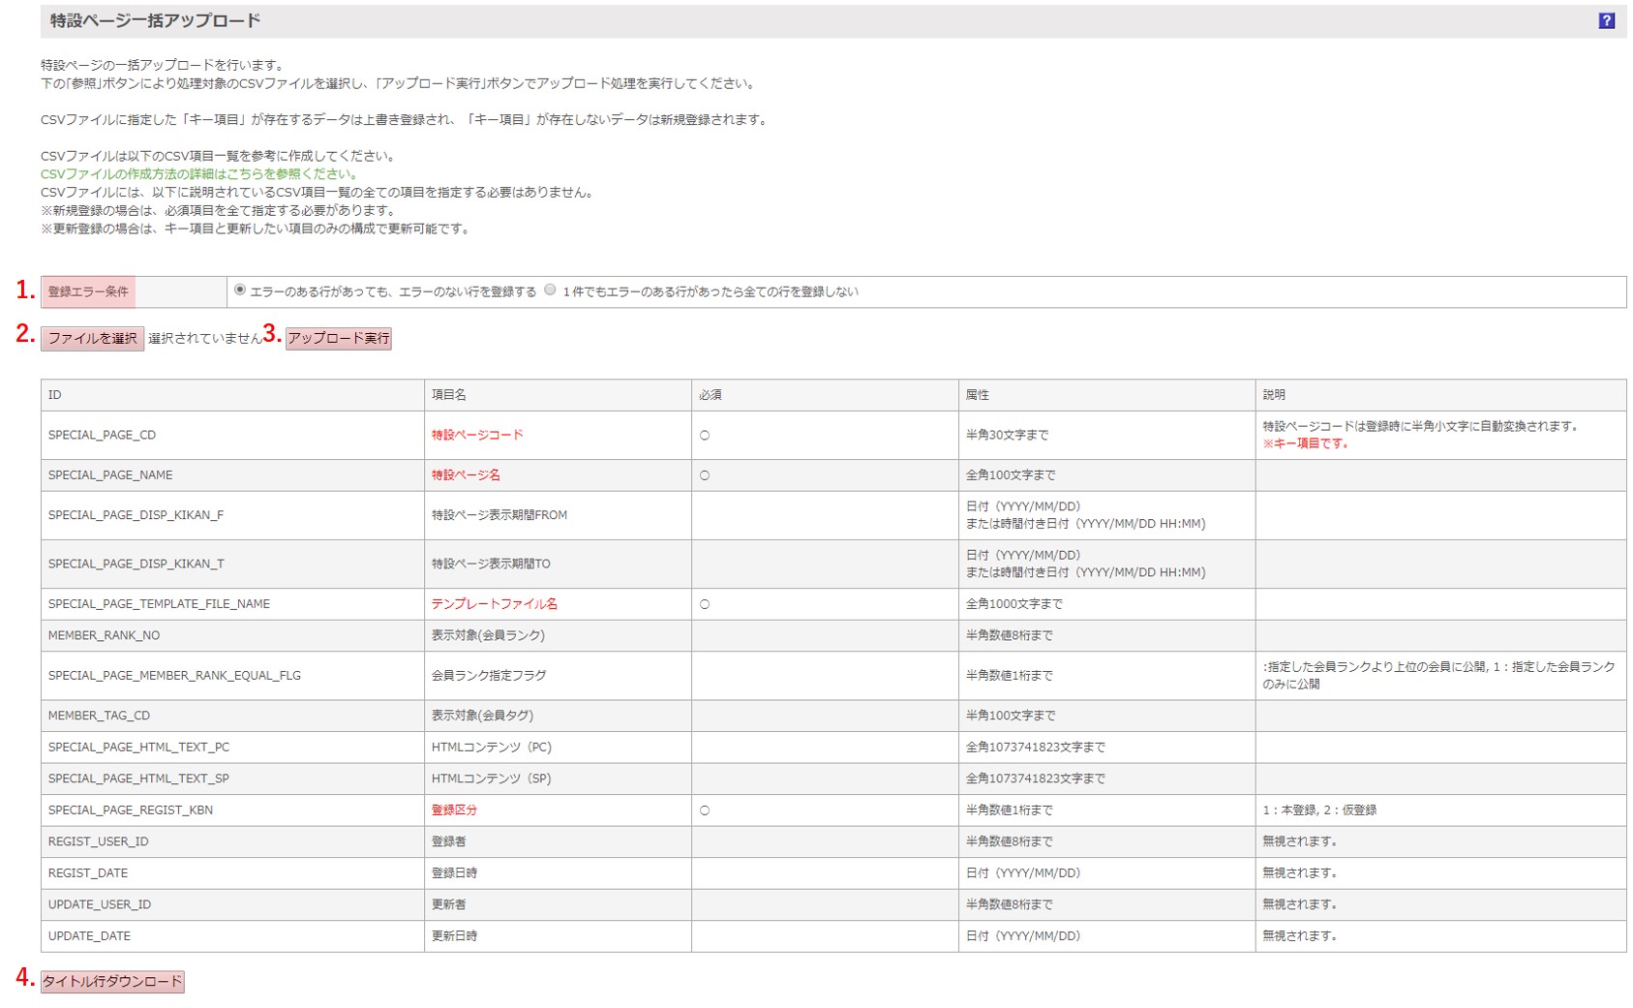This screenshot has width=1633, height=1008.
Task: Click the red 特設ページコード item name
Action: click(477, 435)
